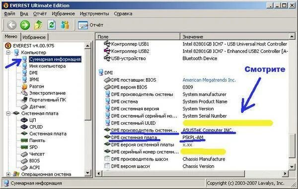Viewport: 298px width, 189px height.
Task: Click the Поле column header
Action: click(138, 37)
